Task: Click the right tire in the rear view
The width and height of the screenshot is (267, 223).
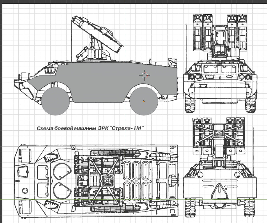Action: point(250,209)
